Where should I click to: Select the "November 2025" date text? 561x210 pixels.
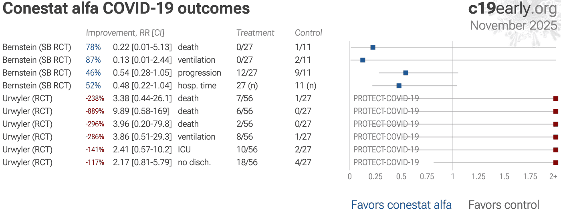(x=513, y=25)
